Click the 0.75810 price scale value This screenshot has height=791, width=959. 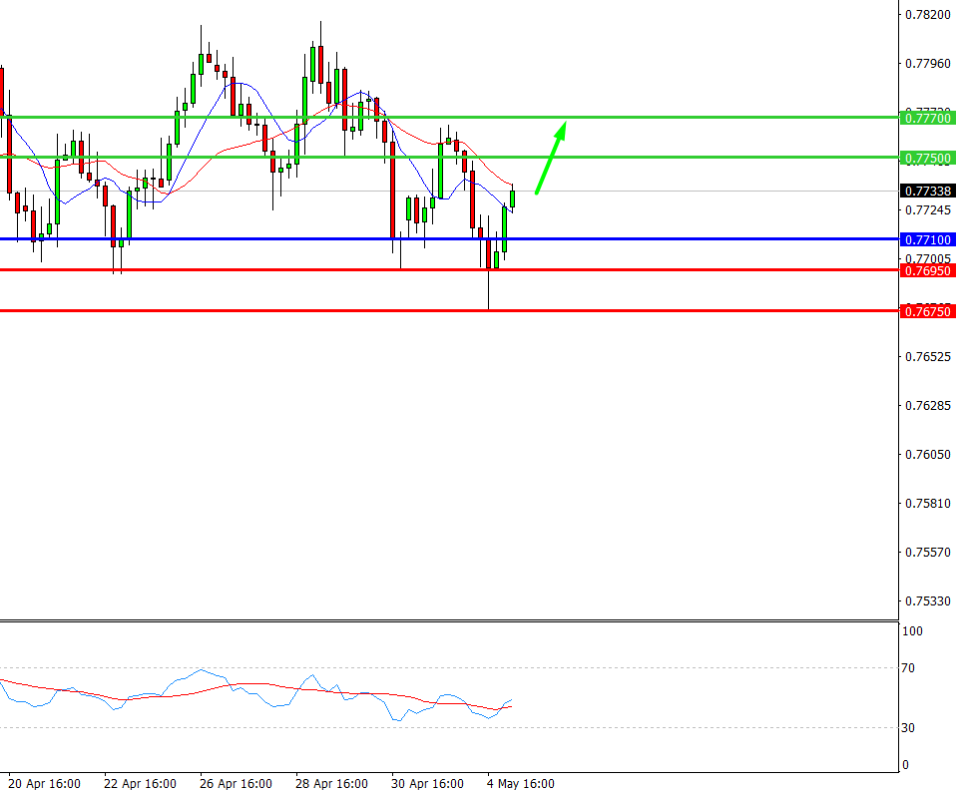[928, 503]
